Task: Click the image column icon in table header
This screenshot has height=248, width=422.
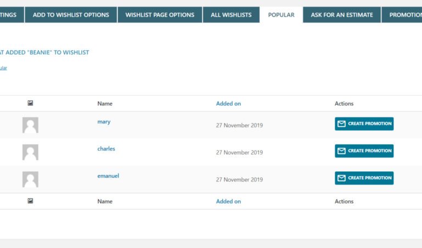Action: point(30,103)
